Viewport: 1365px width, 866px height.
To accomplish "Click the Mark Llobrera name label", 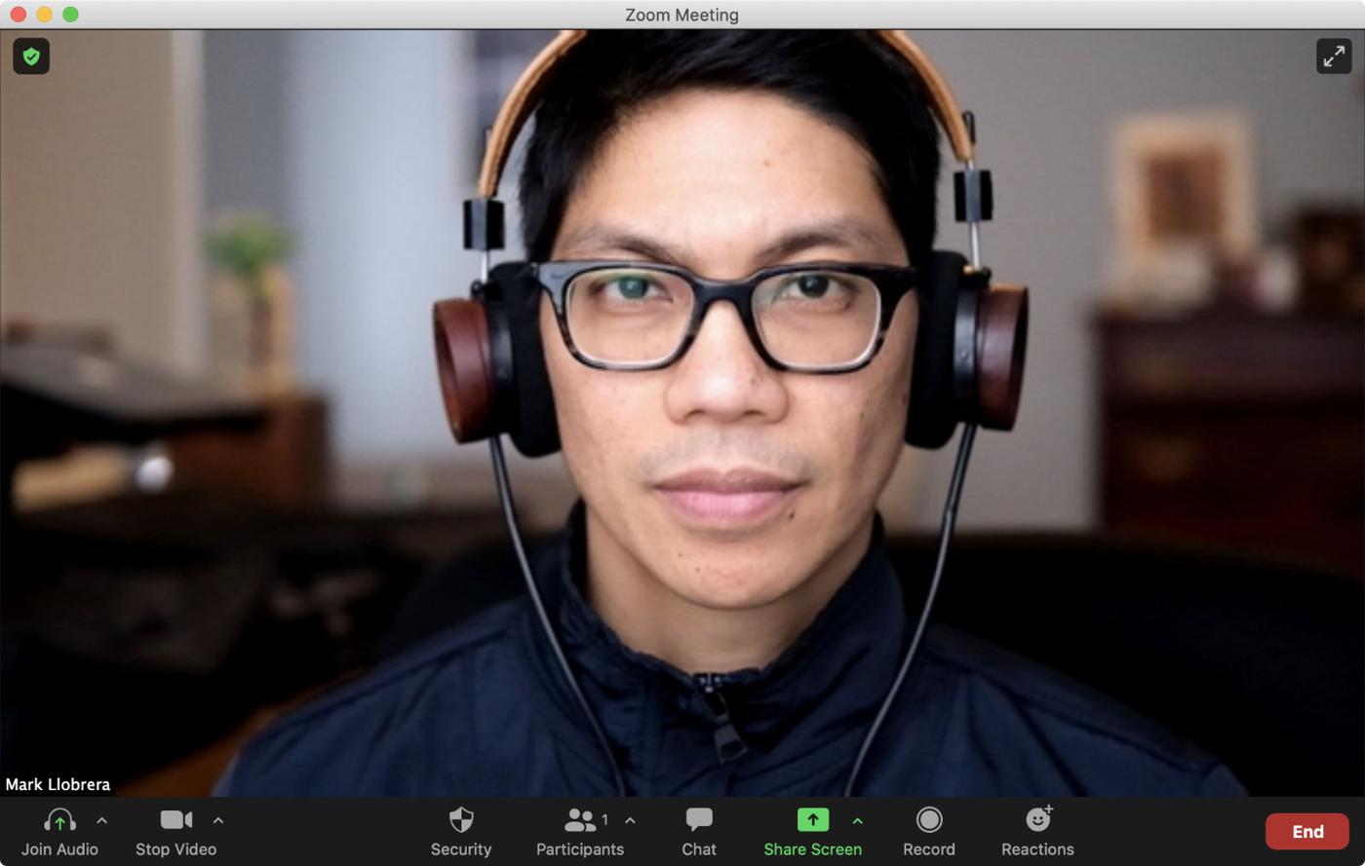I will coord(58,784).
